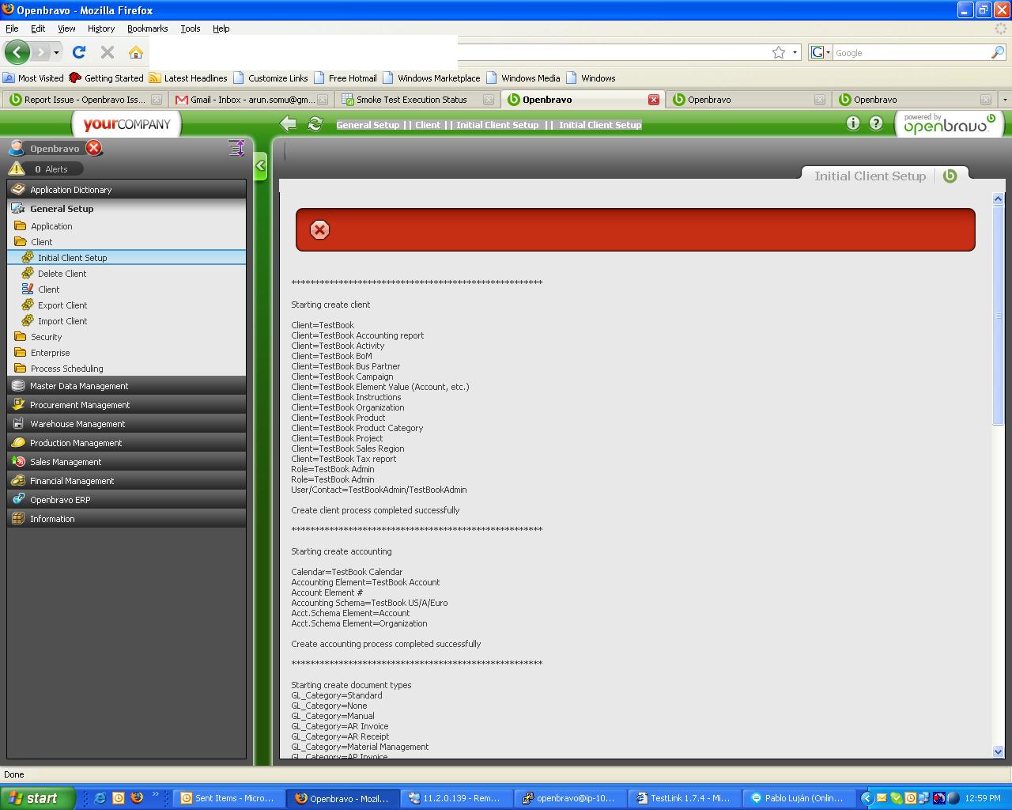1012x810 pixels.
Task: Refresh the Openbravo window with the green refresh icon
Action: pyautogui.click(x=315, y=123)
